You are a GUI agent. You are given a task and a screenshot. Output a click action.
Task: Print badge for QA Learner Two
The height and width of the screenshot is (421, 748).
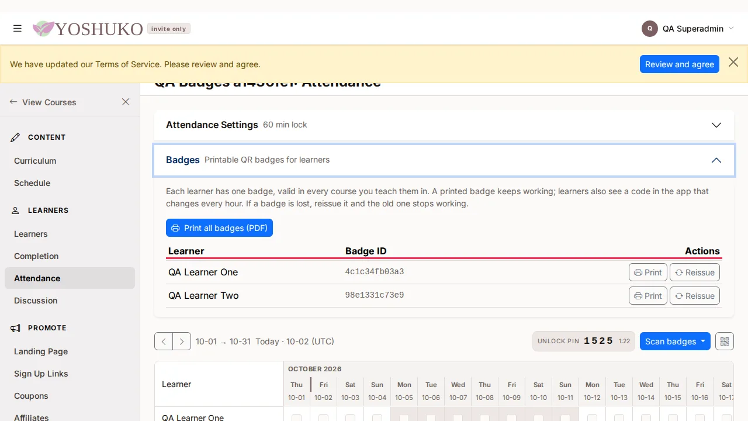pyautogui.click(x=648, y=296)
